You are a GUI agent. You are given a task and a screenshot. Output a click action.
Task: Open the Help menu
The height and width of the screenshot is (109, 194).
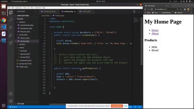click(x=44, y=8)
